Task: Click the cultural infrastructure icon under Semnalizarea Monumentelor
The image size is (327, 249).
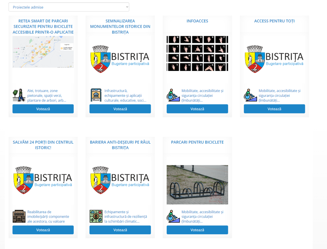Action: pyautogui.click(x=96, y=95)
